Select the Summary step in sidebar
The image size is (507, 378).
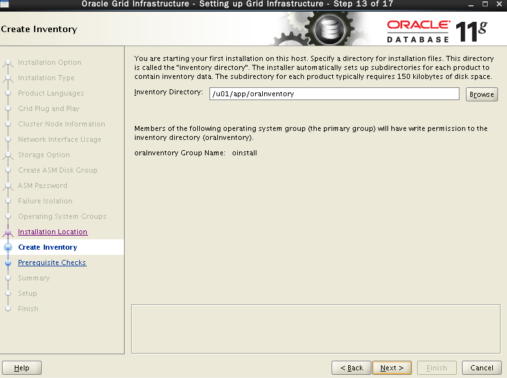coord(33,278)
